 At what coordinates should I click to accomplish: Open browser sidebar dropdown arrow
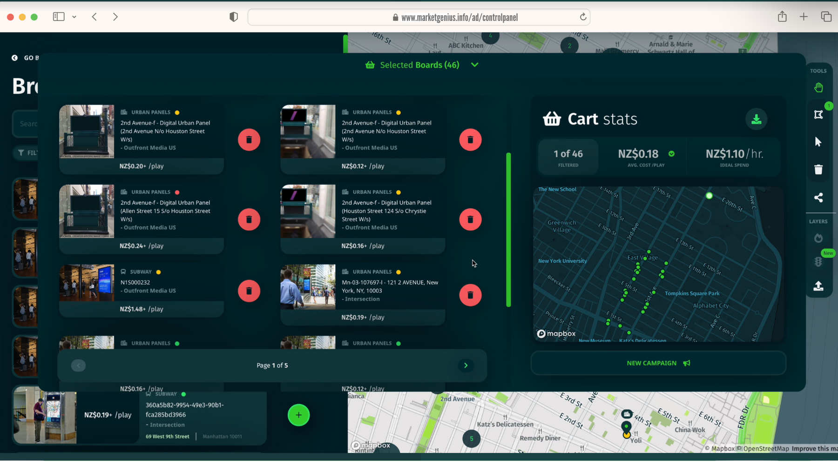(x=74, y=17)
